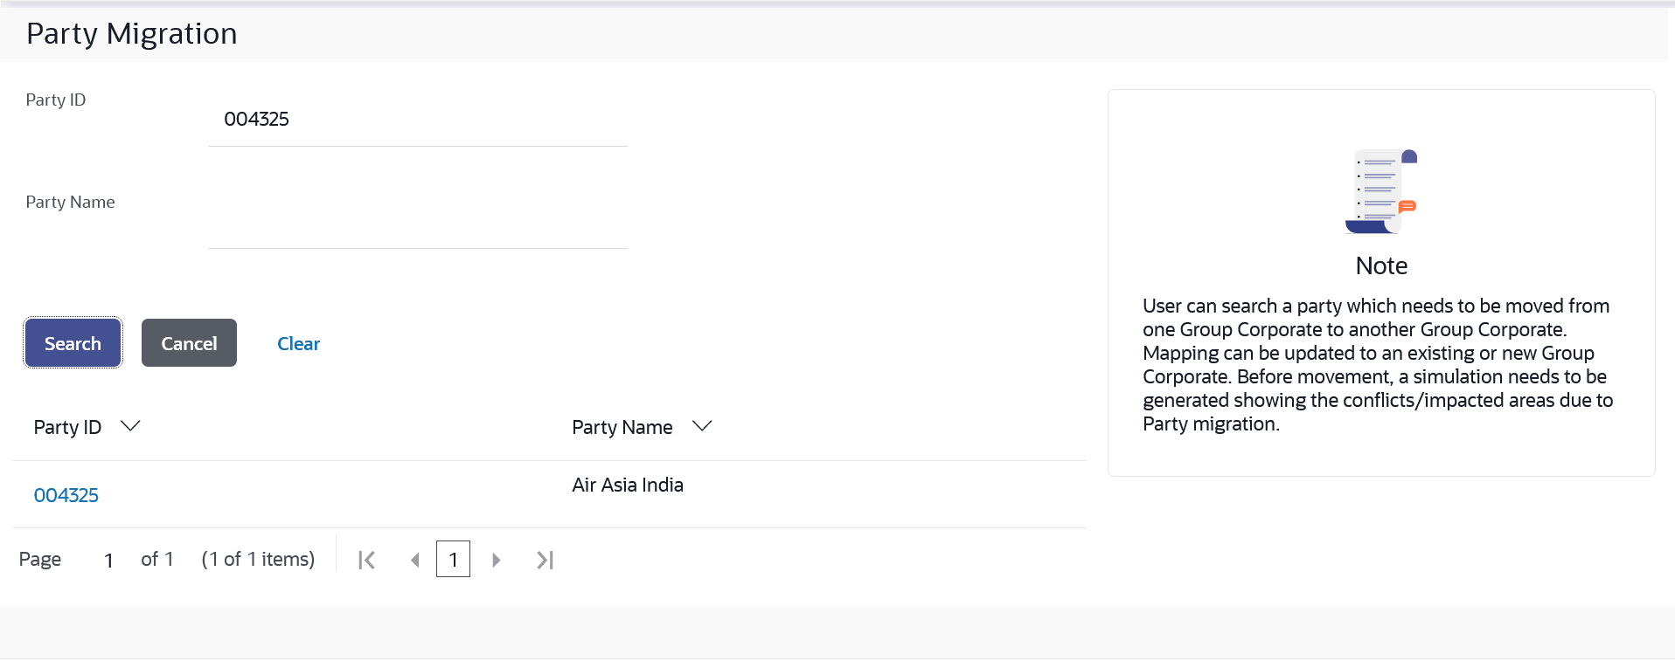Screen dimensions: 1675x661
Task: Click the Party Name column header
Action: [x=622, y=427]
